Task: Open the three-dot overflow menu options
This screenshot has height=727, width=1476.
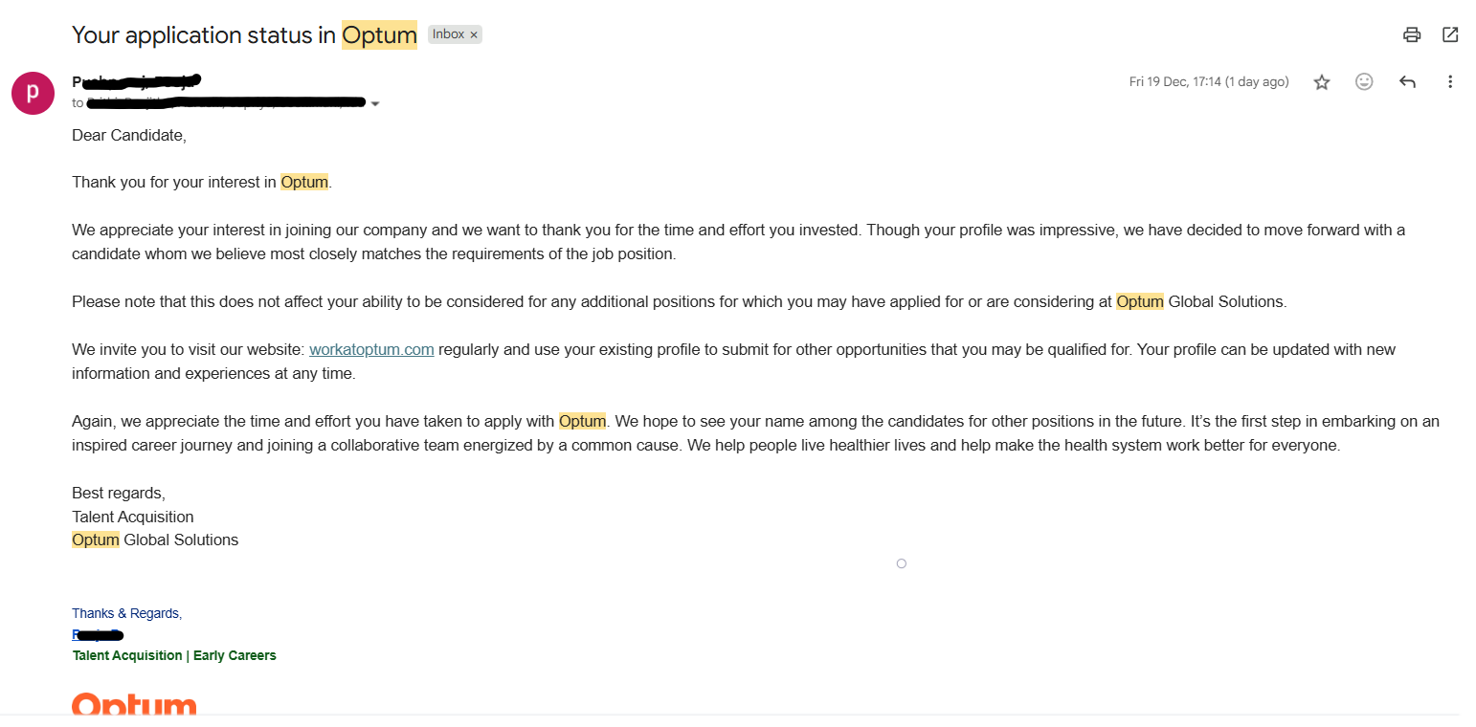Action: (x=1450, y=81)
